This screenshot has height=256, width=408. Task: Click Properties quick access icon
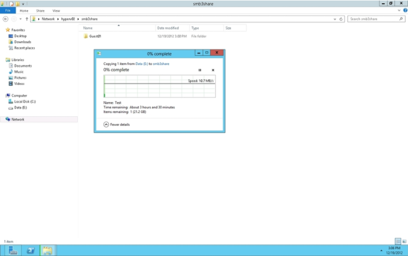point(12,4)
